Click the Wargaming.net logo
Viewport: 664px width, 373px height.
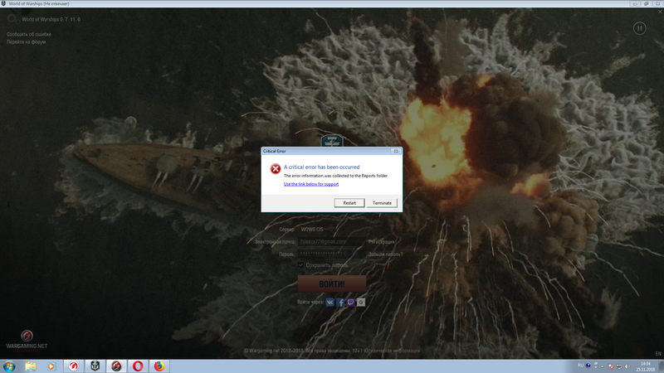(x=27, y=341)
